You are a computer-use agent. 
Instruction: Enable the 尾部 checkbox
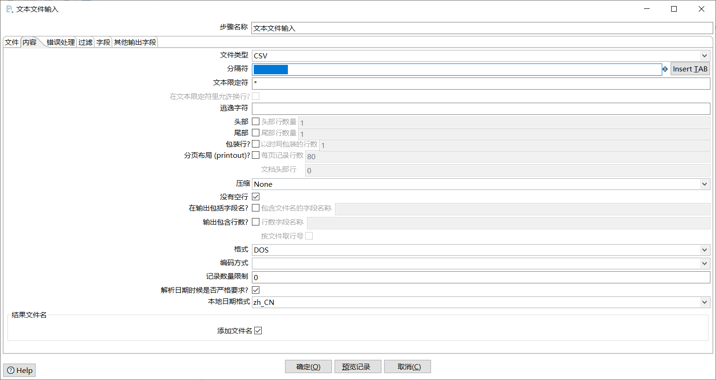(x=256, y=133)
